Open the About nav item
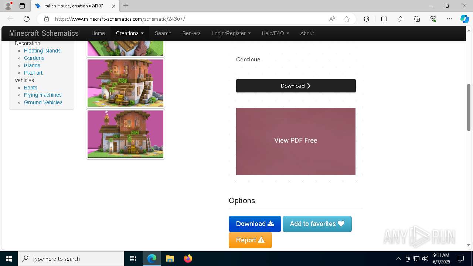 coord(307,33)
